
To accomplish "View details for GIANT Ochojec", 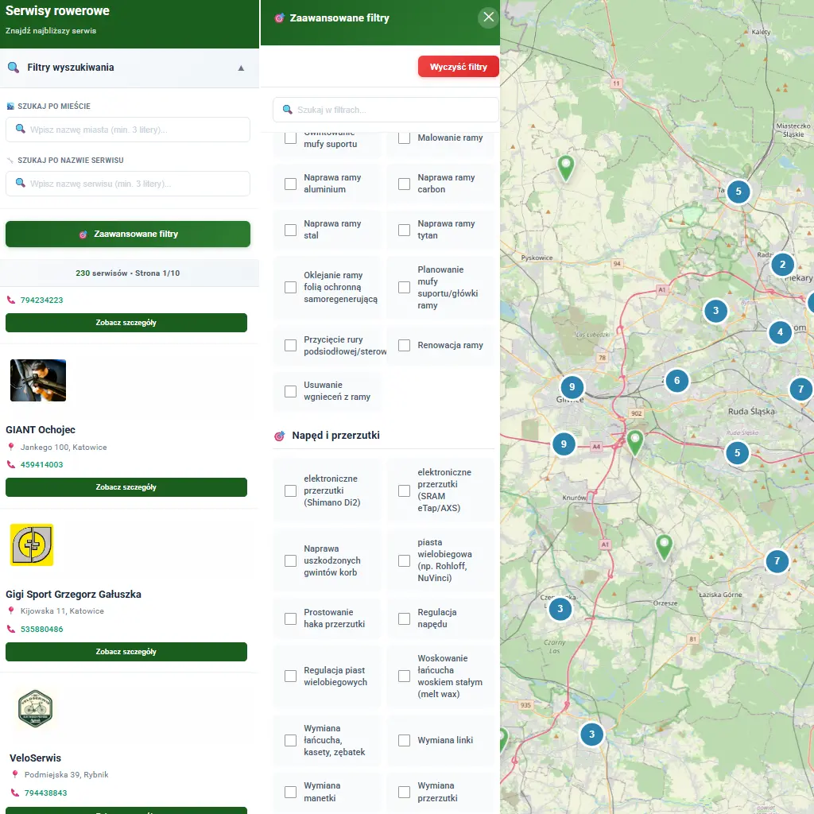I will (126, 487).
